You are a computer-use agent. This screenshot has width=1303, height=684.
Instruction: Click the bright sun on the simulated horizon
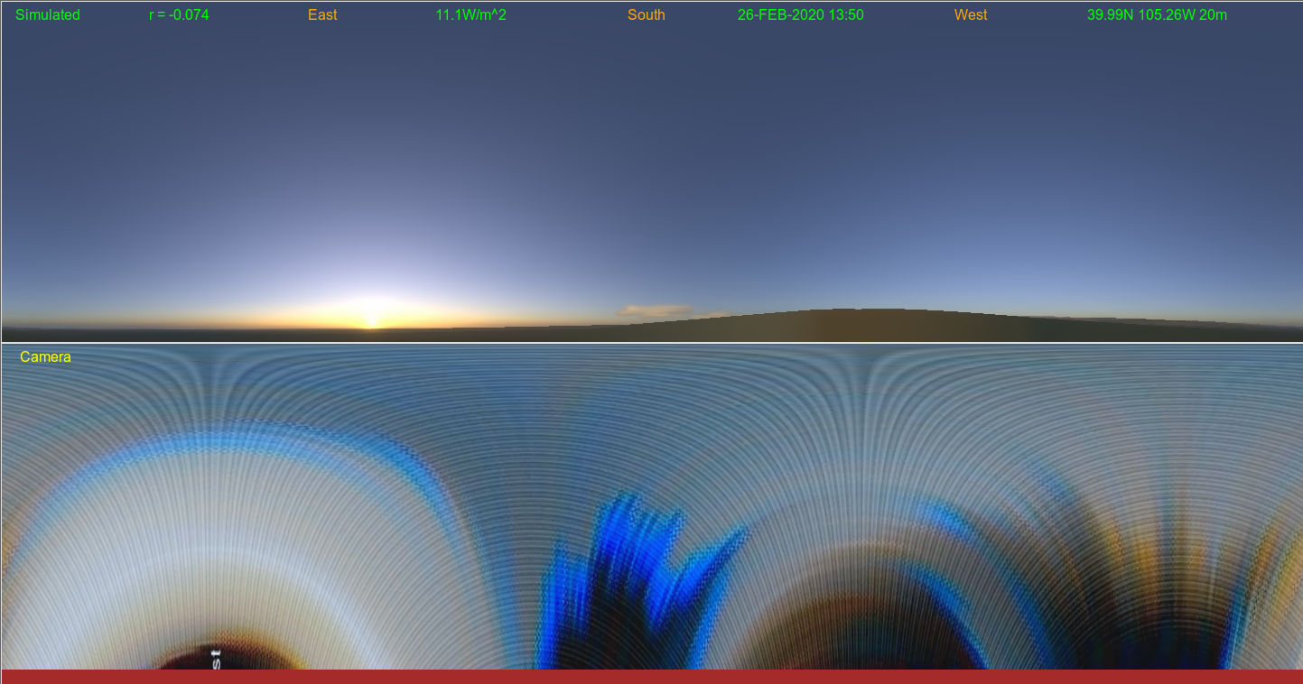(x=370, y=320)
